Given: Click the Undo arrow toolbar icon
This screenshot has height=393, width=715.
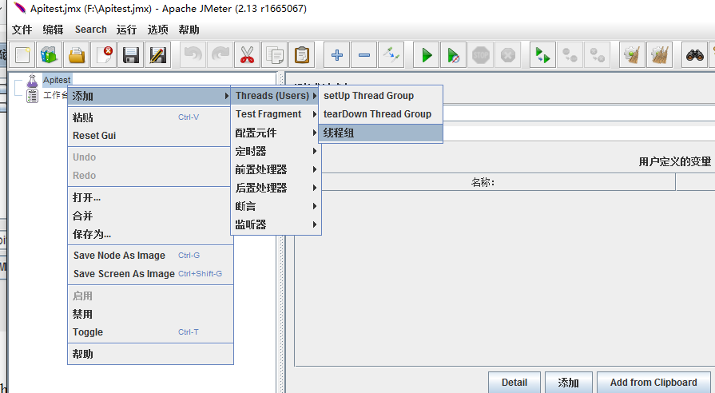Looking at the screenshot, I should click(x=193, y=55).
